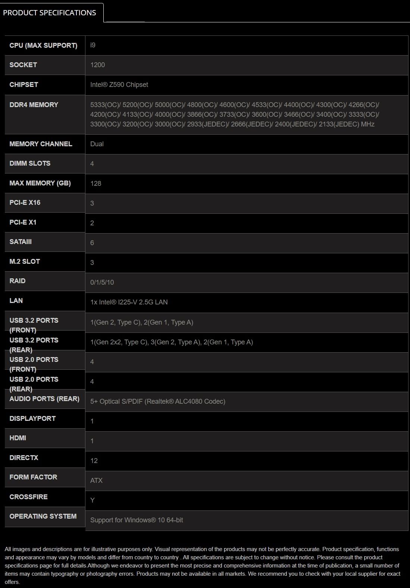This screenshot has height=588, width=410.
Task: Click the Max Memory (GB) label
Action: 40,183
